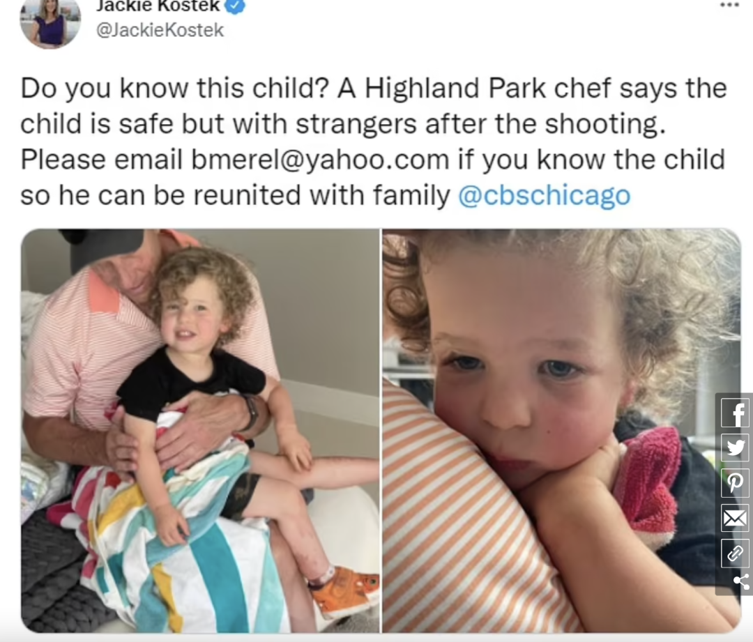Screen dimensions: 753x642
Task: Open Jackie Kostek's profile avatar
Action: pos(50,22)
